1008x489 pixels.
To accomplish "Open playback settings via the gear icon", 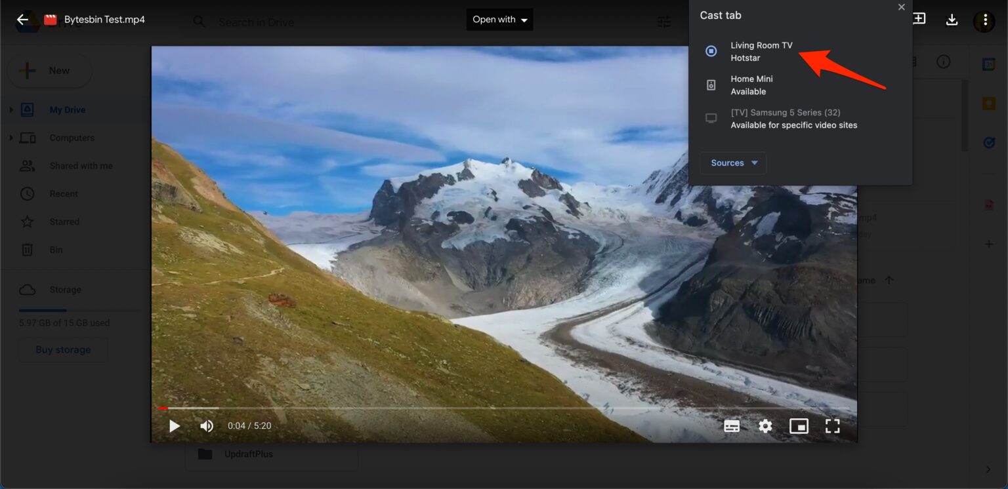I will pyautogui.click(x=765, y=425).
